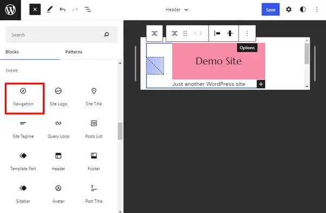Add the Posts List block
This screenshot has height=213, width=326.
(94, 129)
